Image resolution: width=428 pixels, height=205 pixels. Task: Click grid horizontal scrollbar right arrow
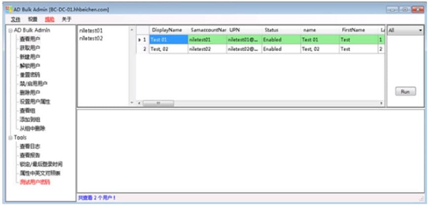coord(381,103)
